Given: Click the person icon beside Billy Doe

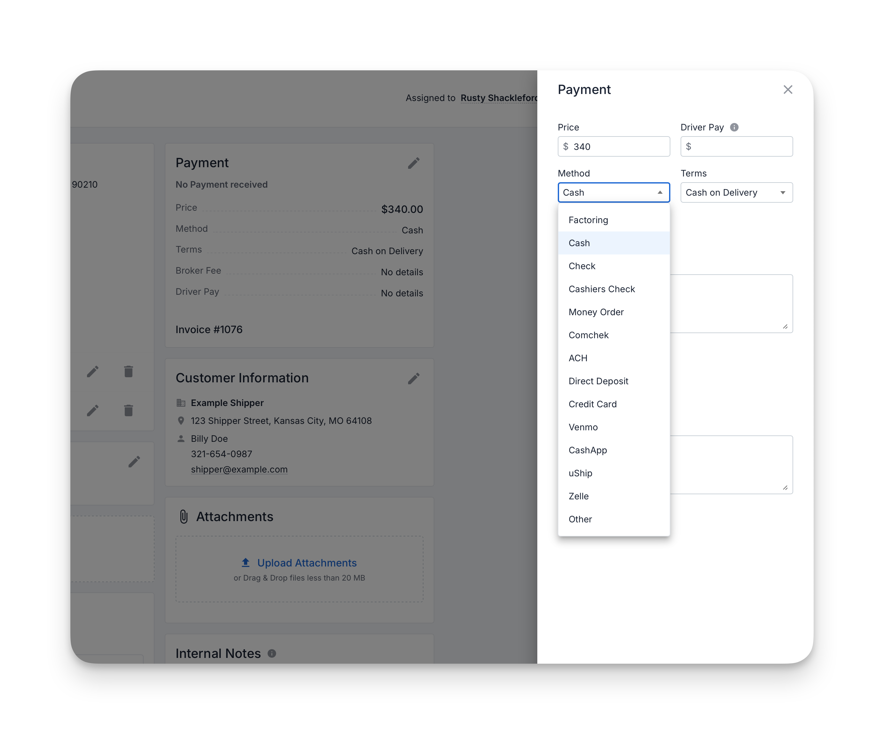Looking at the screenshot, I should coord(181,439).
